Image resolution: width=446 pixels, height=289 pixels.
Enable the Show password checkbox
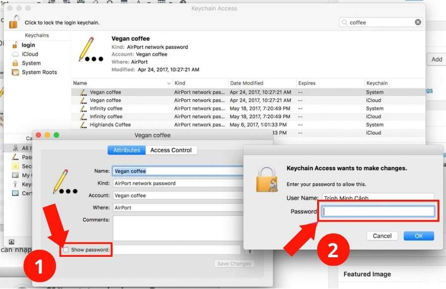66,250
